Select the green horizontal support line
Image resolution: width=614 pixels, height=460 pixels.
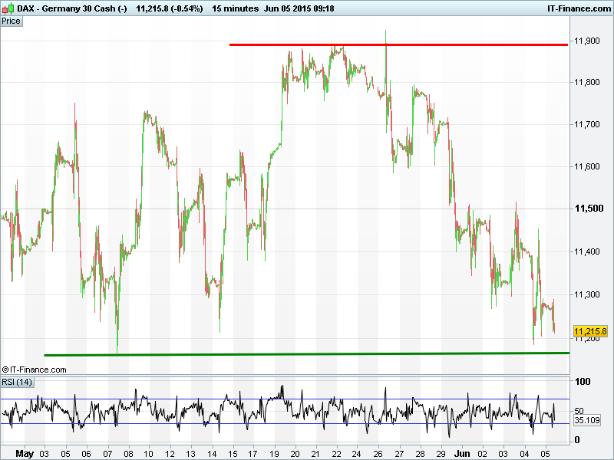tap(307, 354)
